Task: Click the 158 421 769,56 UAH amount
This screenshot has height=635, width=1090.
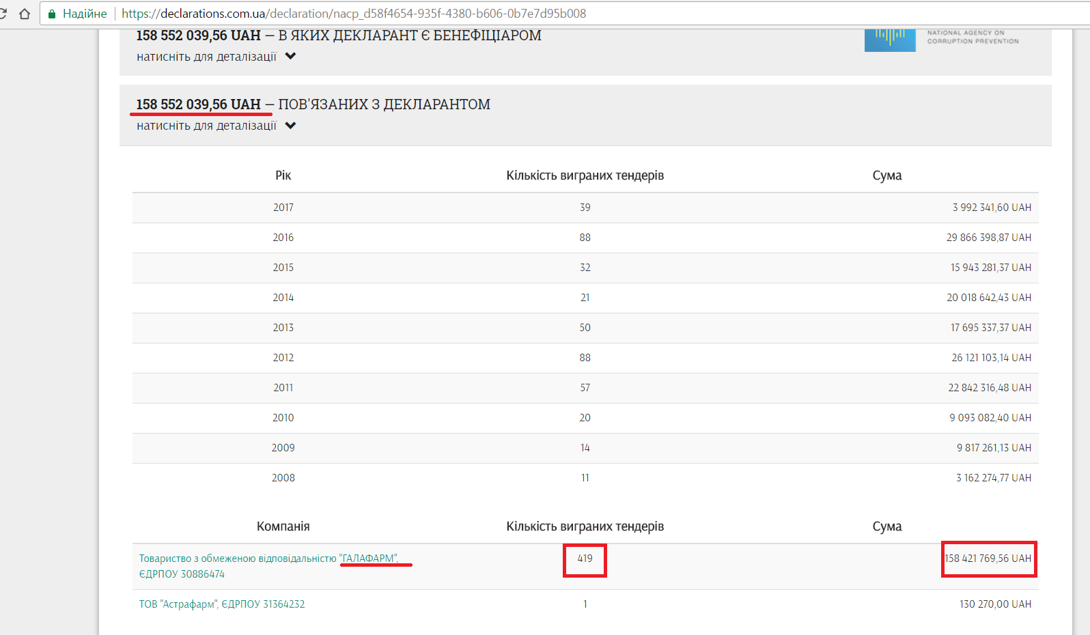Action: (x=988, y=559)
